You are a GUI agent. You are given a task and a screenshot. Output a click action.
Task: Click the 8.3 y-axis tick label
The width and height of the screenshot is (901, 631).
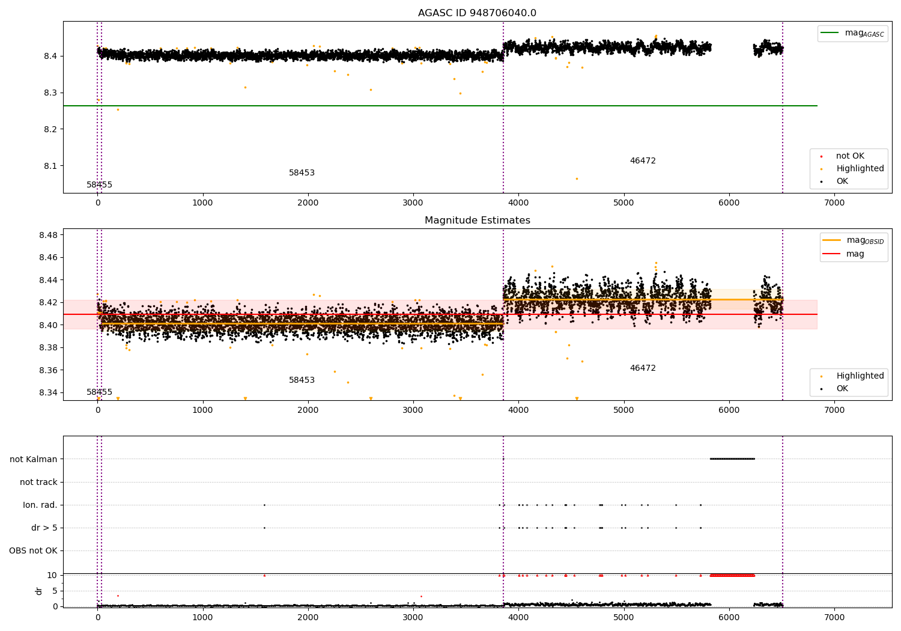pos(50,93)
